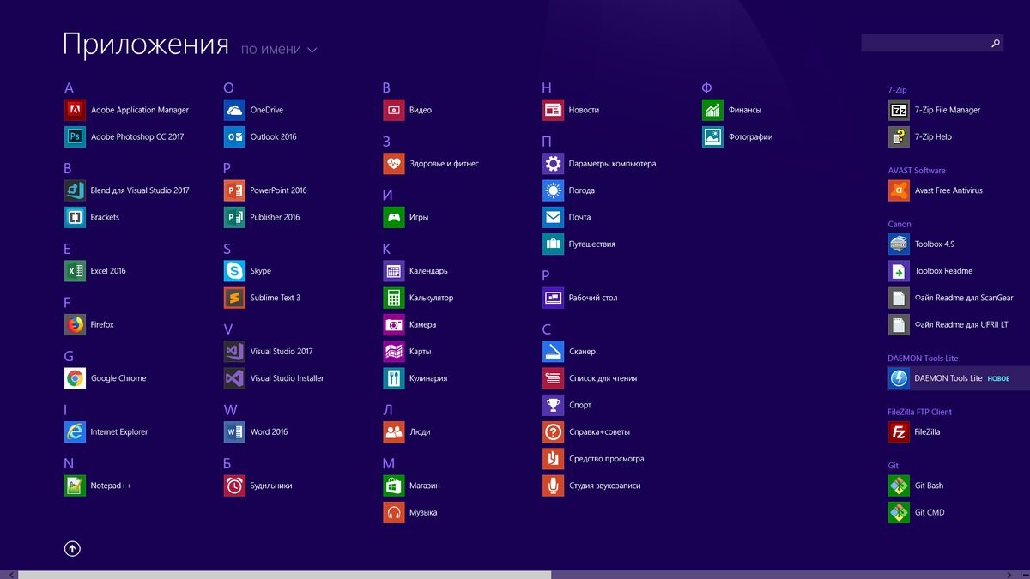Launch 7-Zip File Manager icon

(x=899, y=110)
